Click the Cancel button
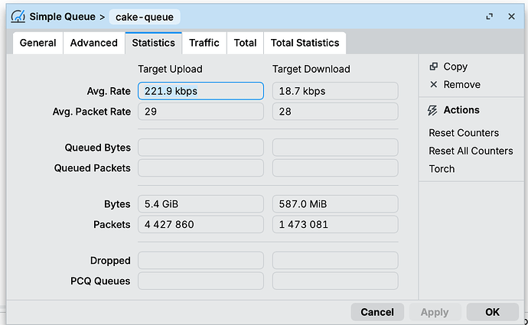528x325 pixels. point(377,312)
